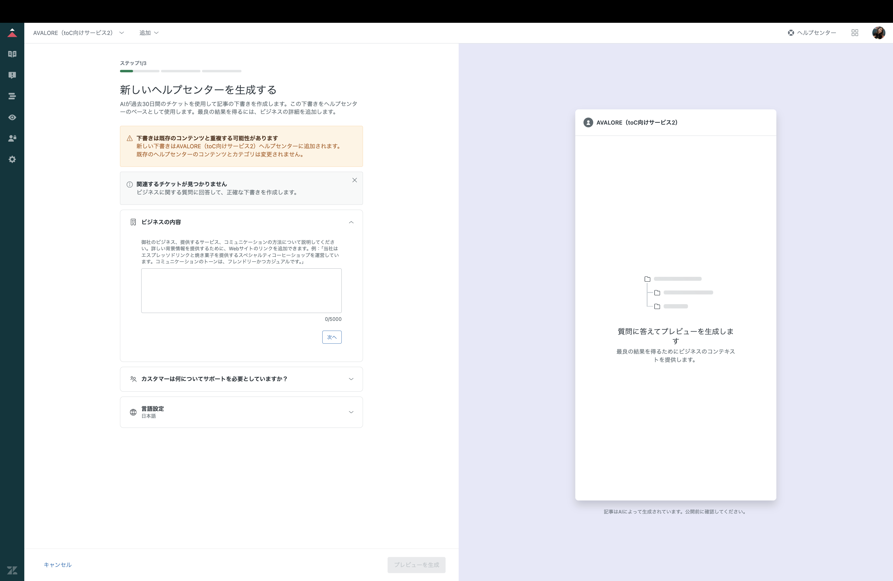
Task: Open the user profile avatar
Action: 878,33
